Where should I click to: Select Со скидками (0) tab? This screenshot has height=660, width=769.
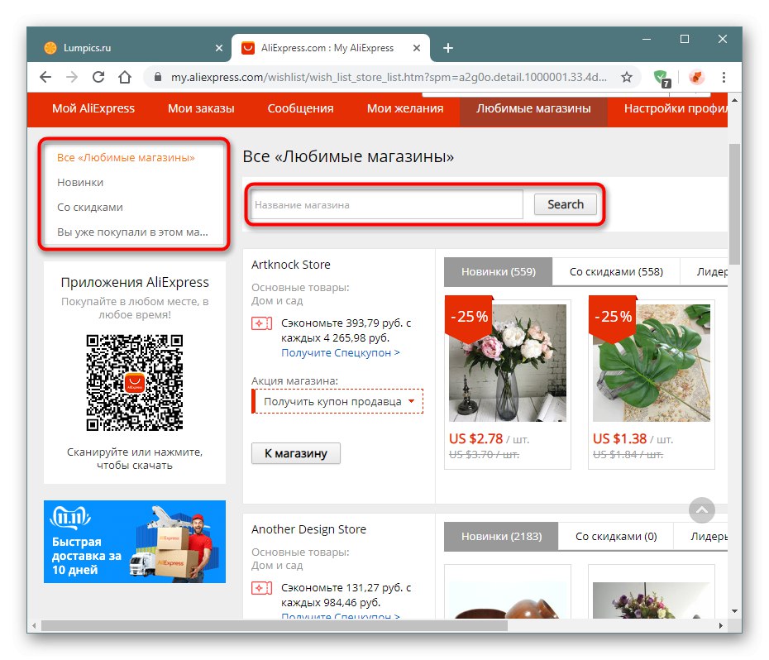616,536
